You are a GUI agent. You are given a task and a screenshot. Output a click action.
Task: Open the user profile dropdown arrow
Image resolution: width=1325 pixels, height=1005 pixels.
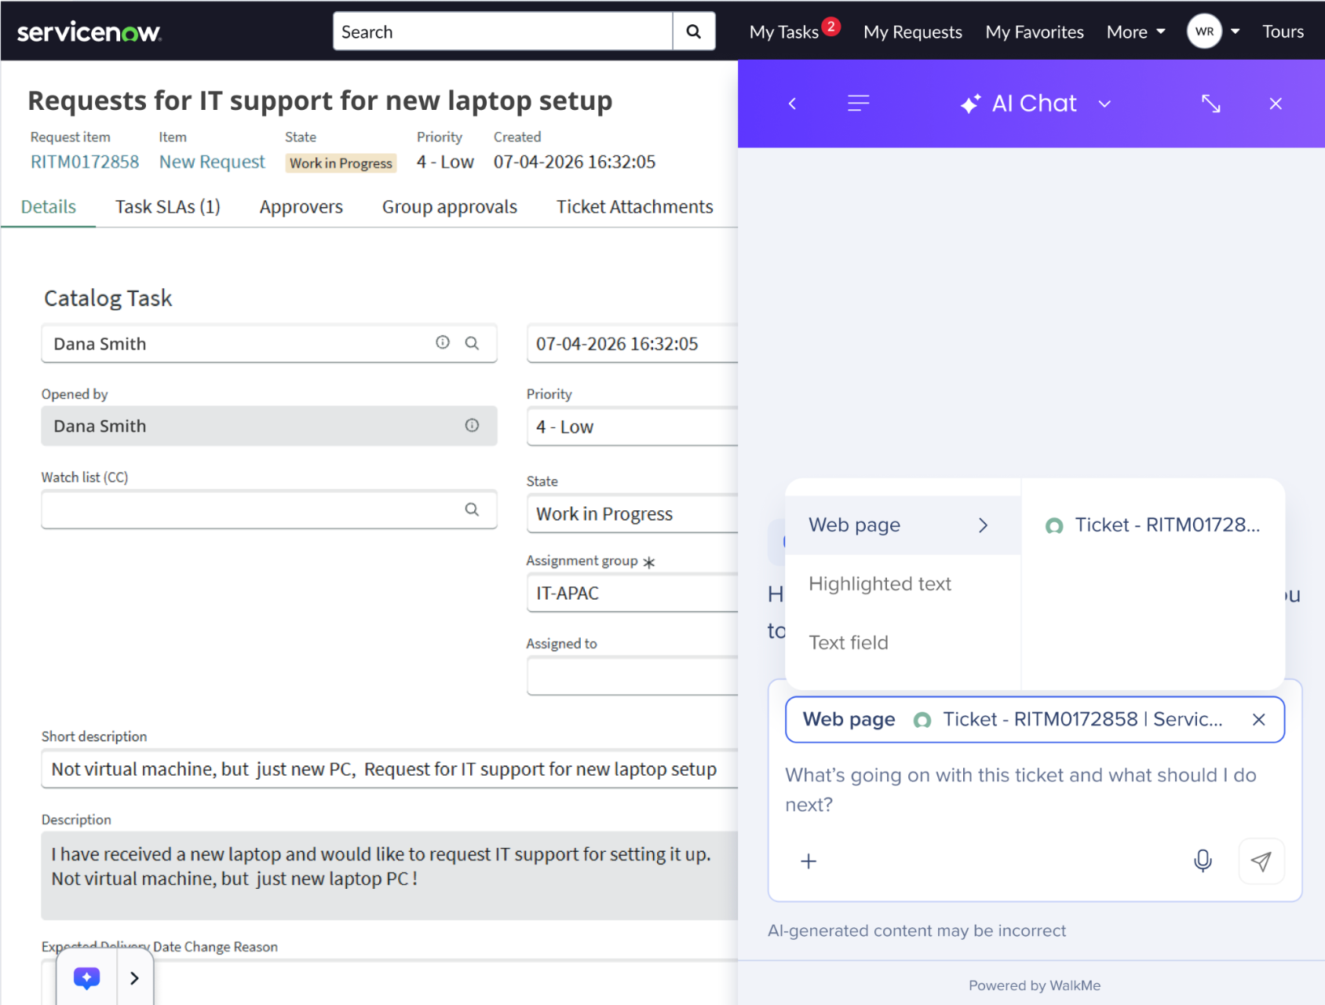[x=1235, y=32]
